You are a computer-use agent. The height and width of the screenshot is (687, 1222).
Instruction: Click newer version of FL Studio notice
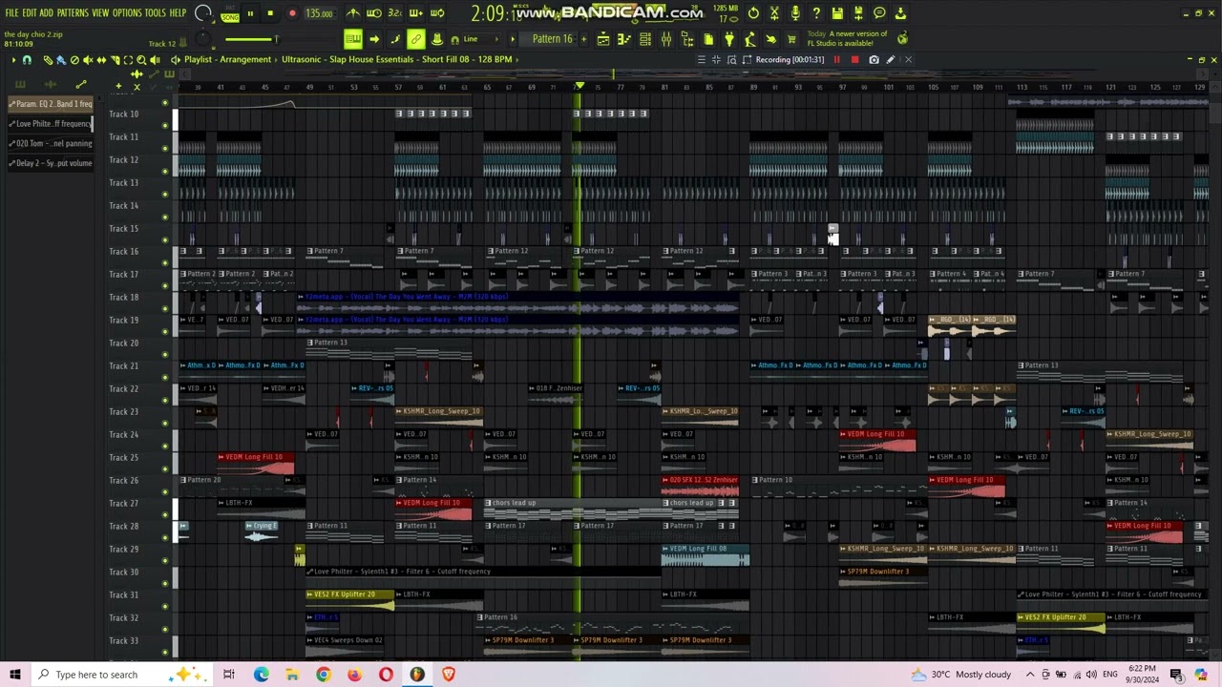pos(847,38)
